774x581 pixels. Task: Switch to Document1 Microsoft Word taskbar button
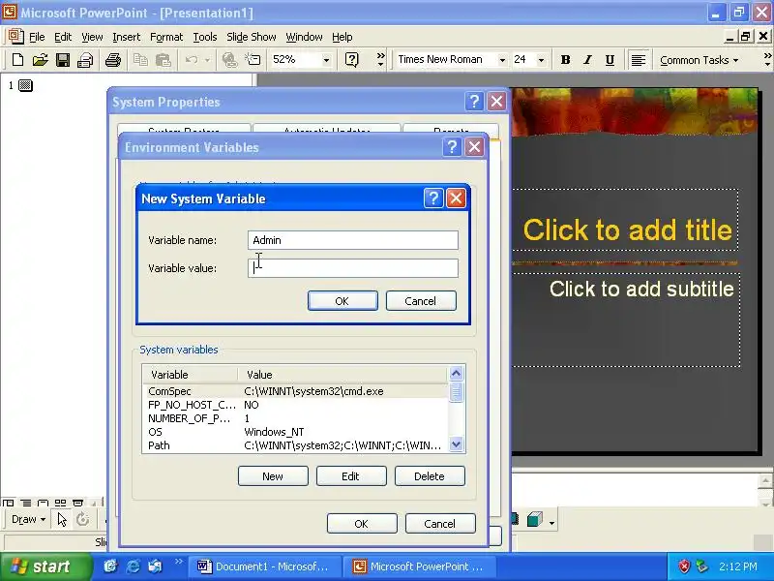point(266,566)
